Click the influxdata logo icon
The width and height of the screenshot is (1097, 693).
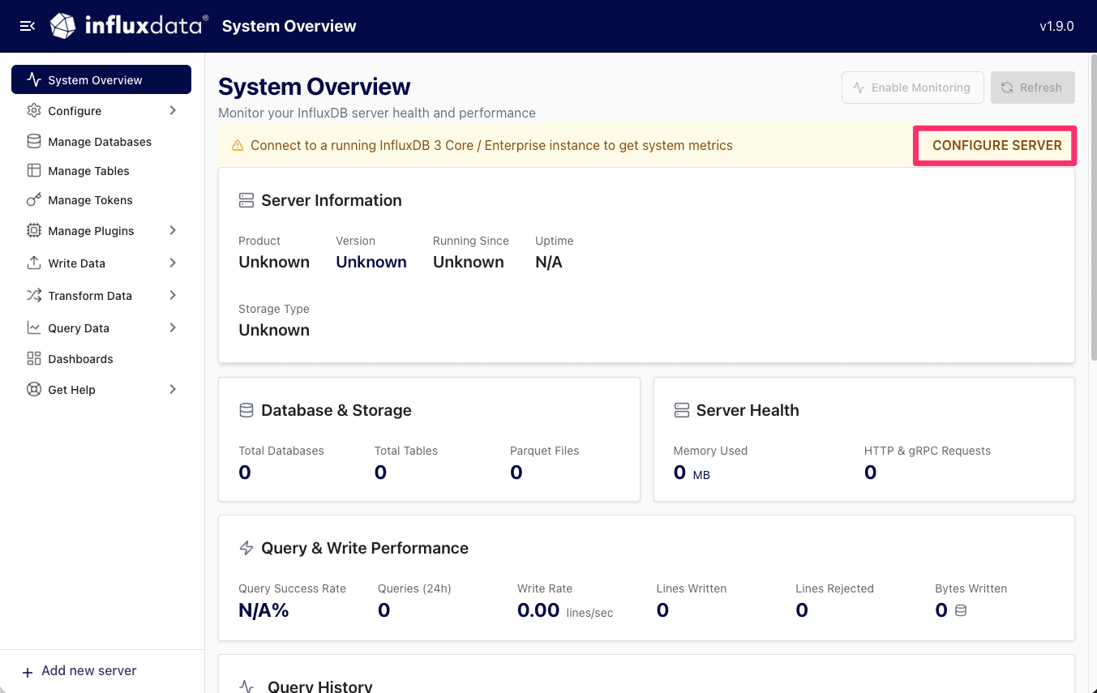click(x=63, y=26)
